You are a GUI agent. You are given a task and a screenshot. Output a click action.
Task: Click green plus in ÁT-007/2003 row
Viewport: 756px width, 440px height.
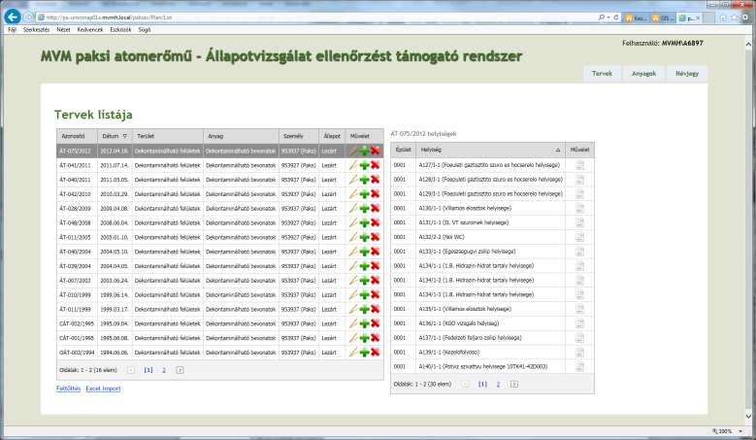coord(365,281)
